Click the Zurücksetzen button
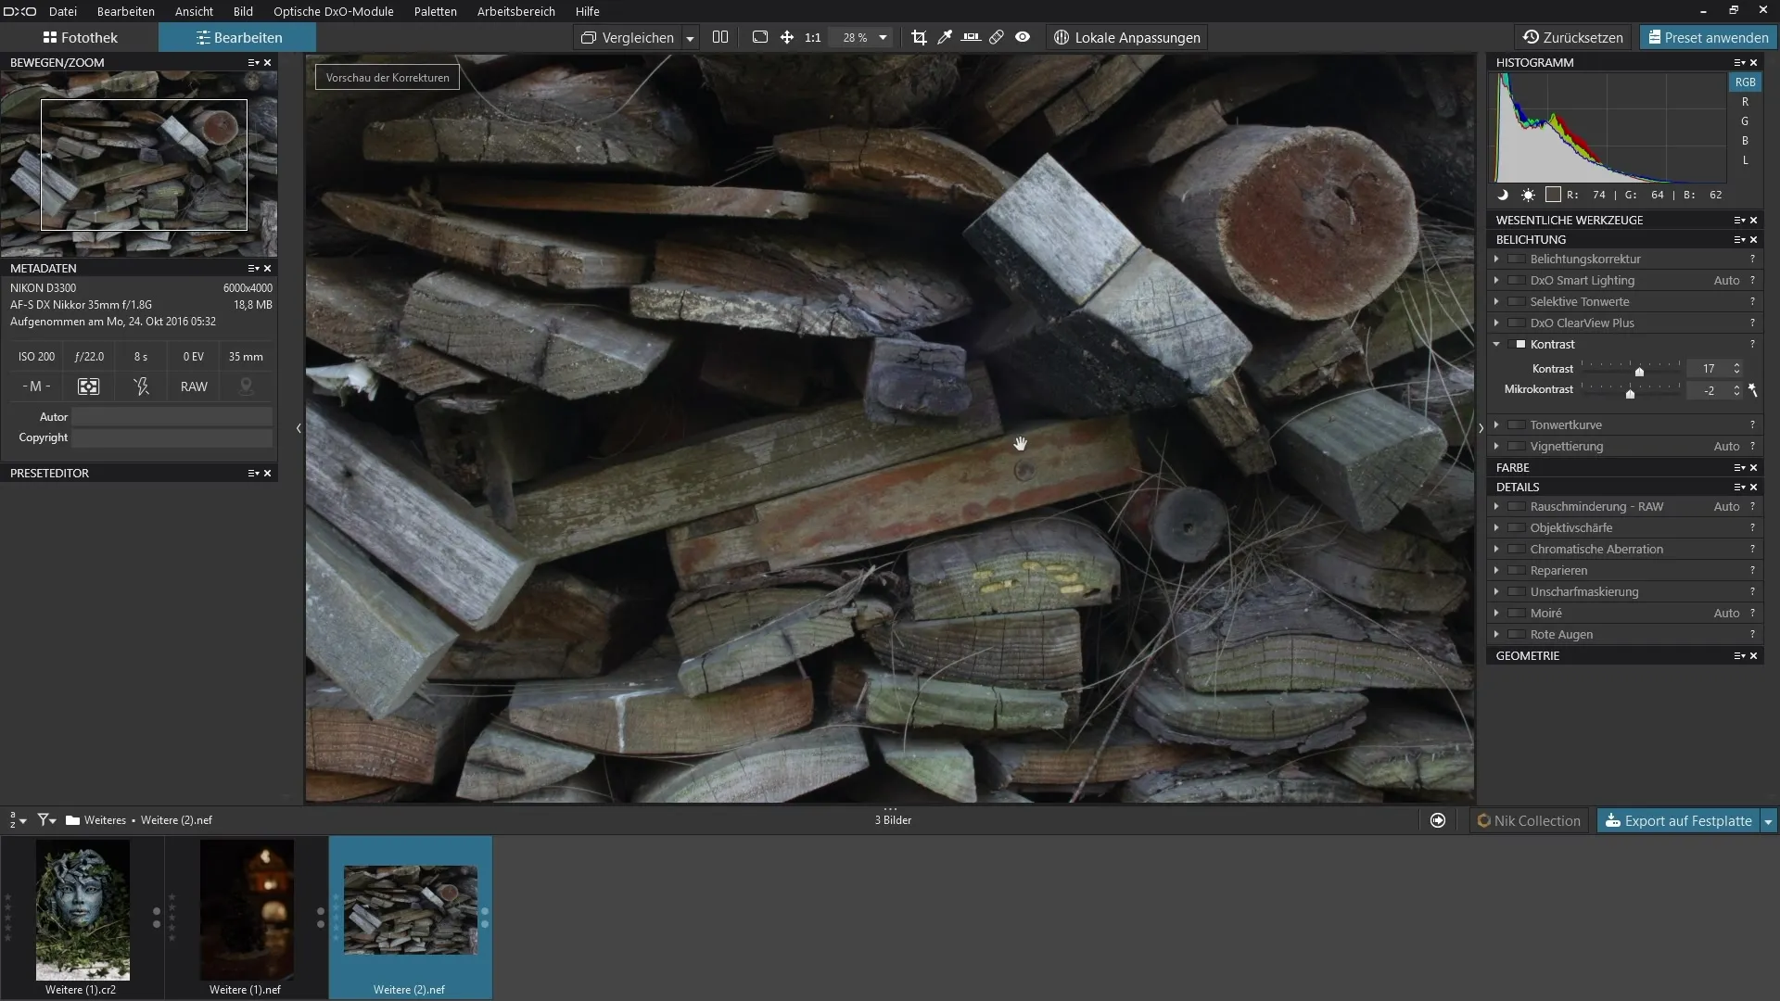Screen dimensions: 1780x1001 (x=1574, y=37)
